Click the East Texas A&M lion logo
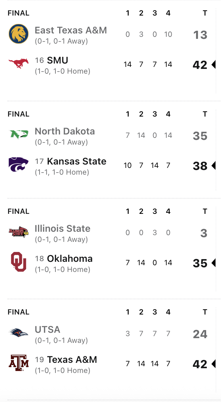The image size is (221, 402). pyautogui.click(x=19, y=34)
